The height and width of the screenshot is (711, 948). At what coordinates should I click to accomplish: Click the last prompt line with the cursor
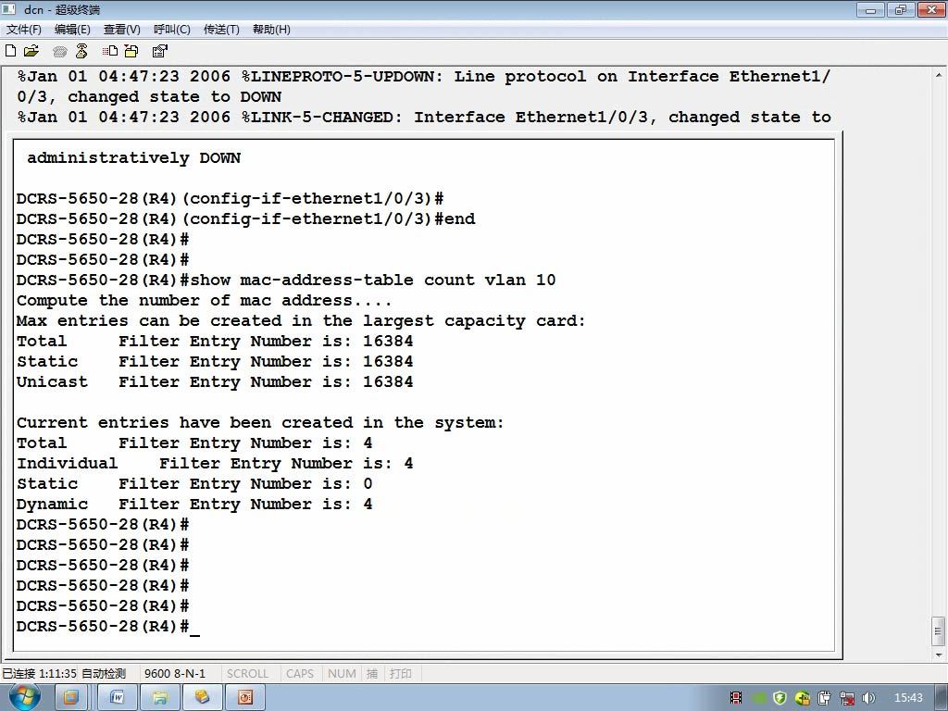click(x=107, y=627)
